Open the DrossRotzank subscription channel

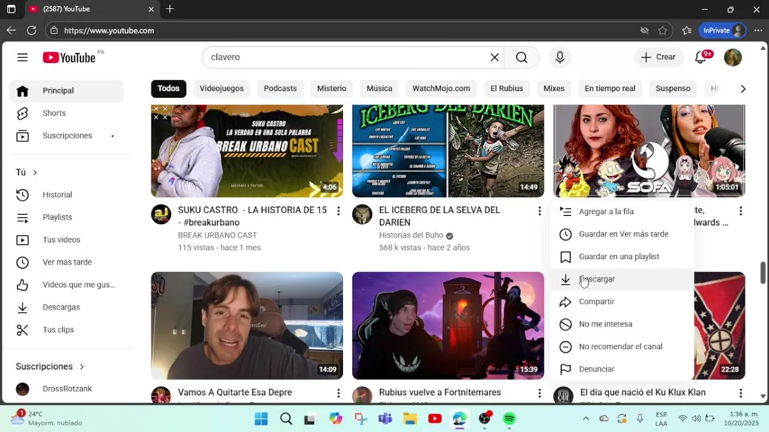[66, 389]
